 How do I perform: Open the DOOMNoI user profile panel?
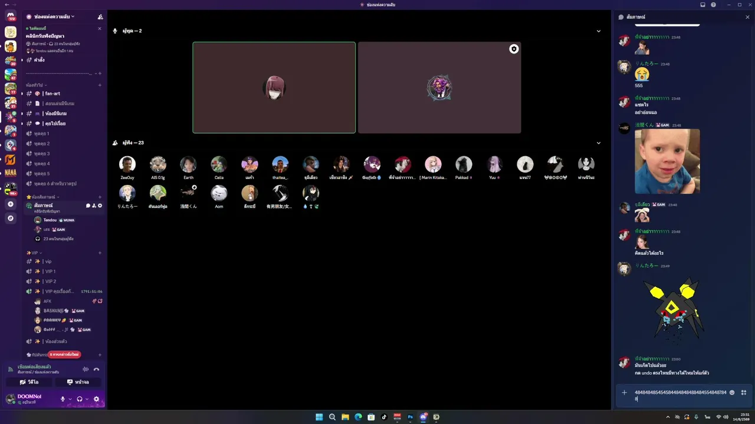(29, 399)
